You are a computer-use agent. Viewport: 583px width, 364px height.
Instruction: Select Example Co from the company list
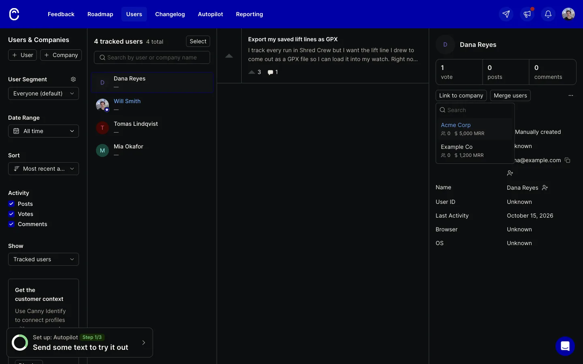tap(475, 151)
